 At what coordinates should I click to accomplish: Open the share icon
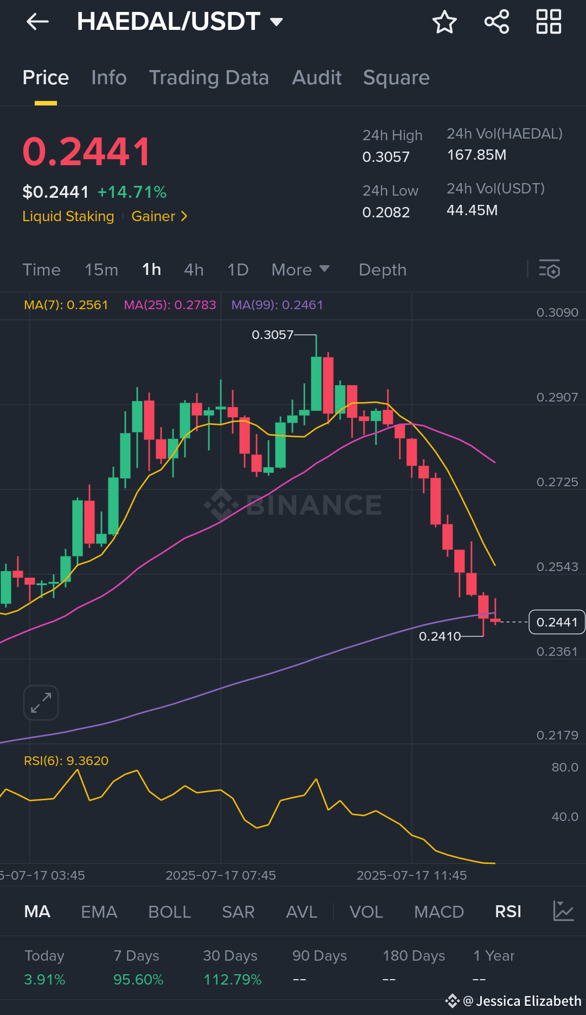tap(496, 22)
